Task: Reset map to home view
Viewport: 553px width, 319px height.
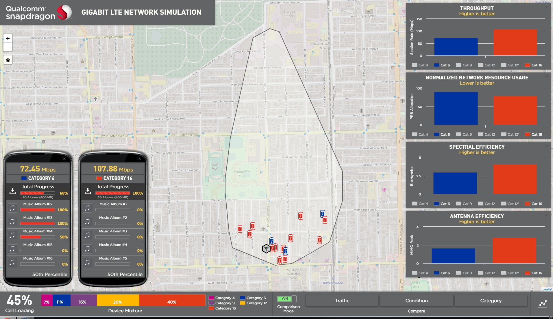Action: 8,60
